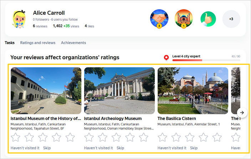Image resolution: width=251 pixels, height=159 pixels.
Task: Open the mosque achievement badge
Action: tap(184, 18)
